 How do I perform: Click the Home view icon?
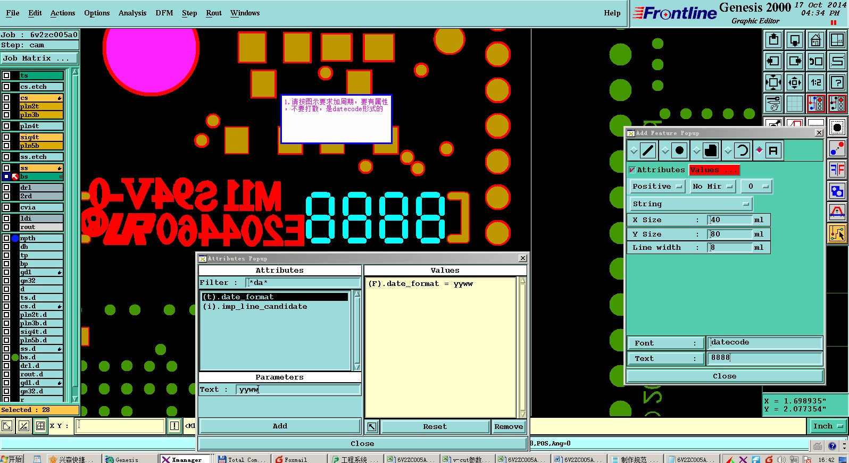(816, 40)
